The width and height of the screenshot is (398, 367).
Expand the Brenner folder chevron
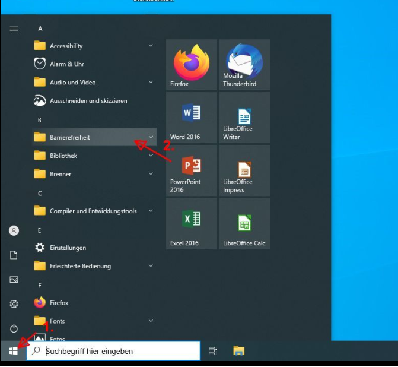coord(151,174)
